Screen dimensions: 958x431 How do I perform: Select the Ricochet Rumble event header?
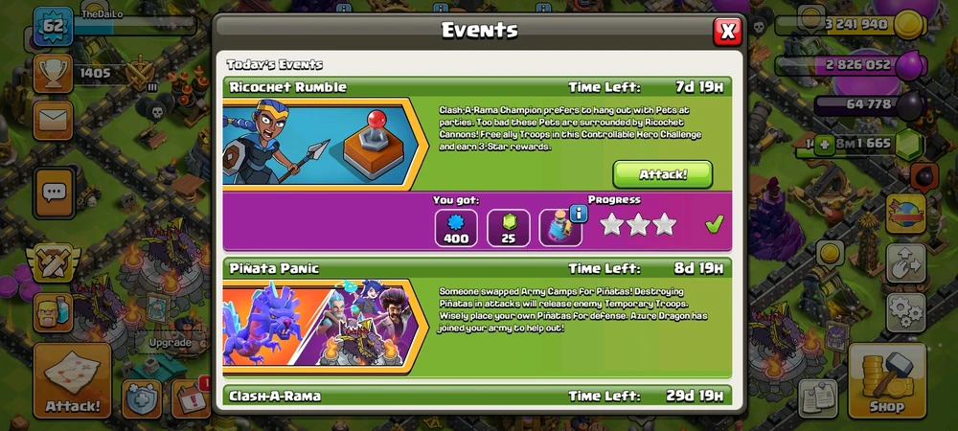[477, 87]
